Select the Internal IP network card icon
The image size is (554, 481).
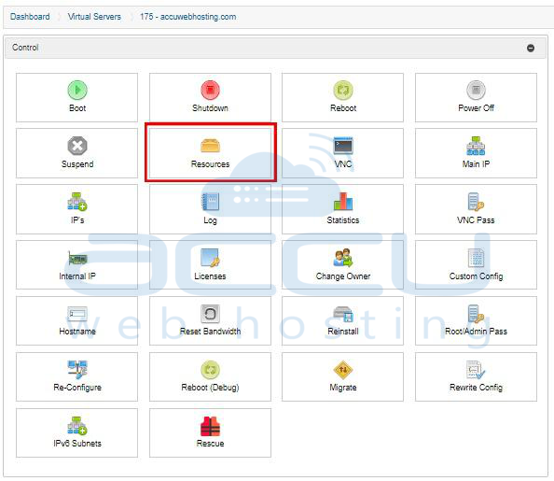[x=77, y=258]
